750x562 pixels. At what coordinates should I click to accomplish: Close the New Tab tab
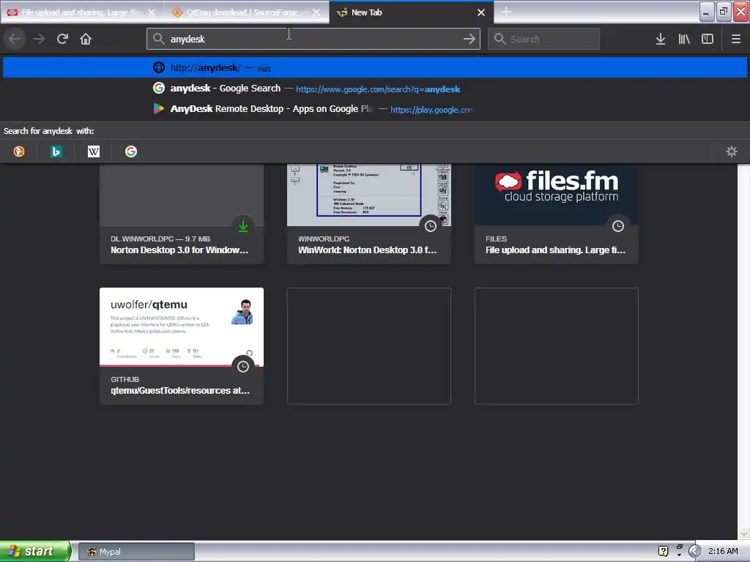[x=481, y=12]
